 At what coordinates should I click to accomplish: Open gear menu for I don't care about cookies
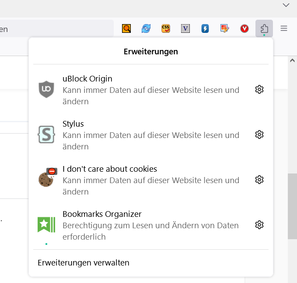(259, 180)
